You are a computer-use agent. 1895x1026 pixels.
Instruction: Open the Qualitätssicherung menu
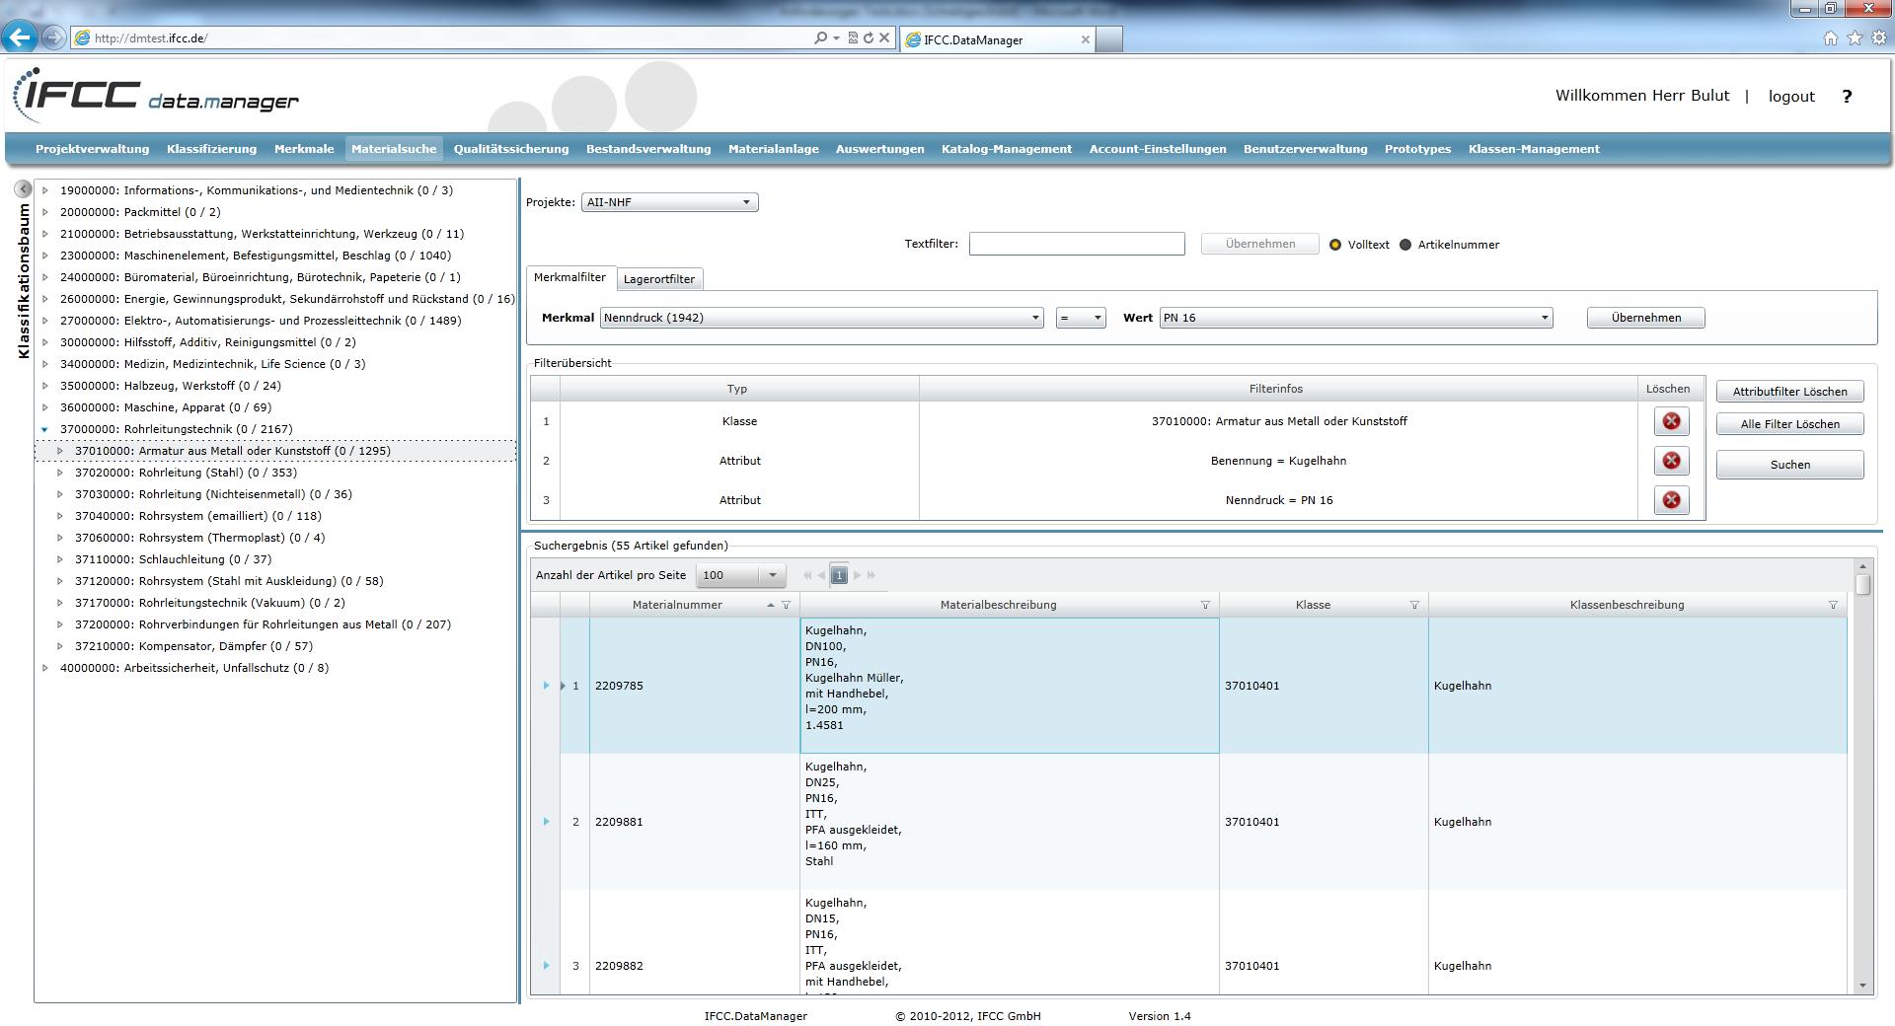click(510, 149)
